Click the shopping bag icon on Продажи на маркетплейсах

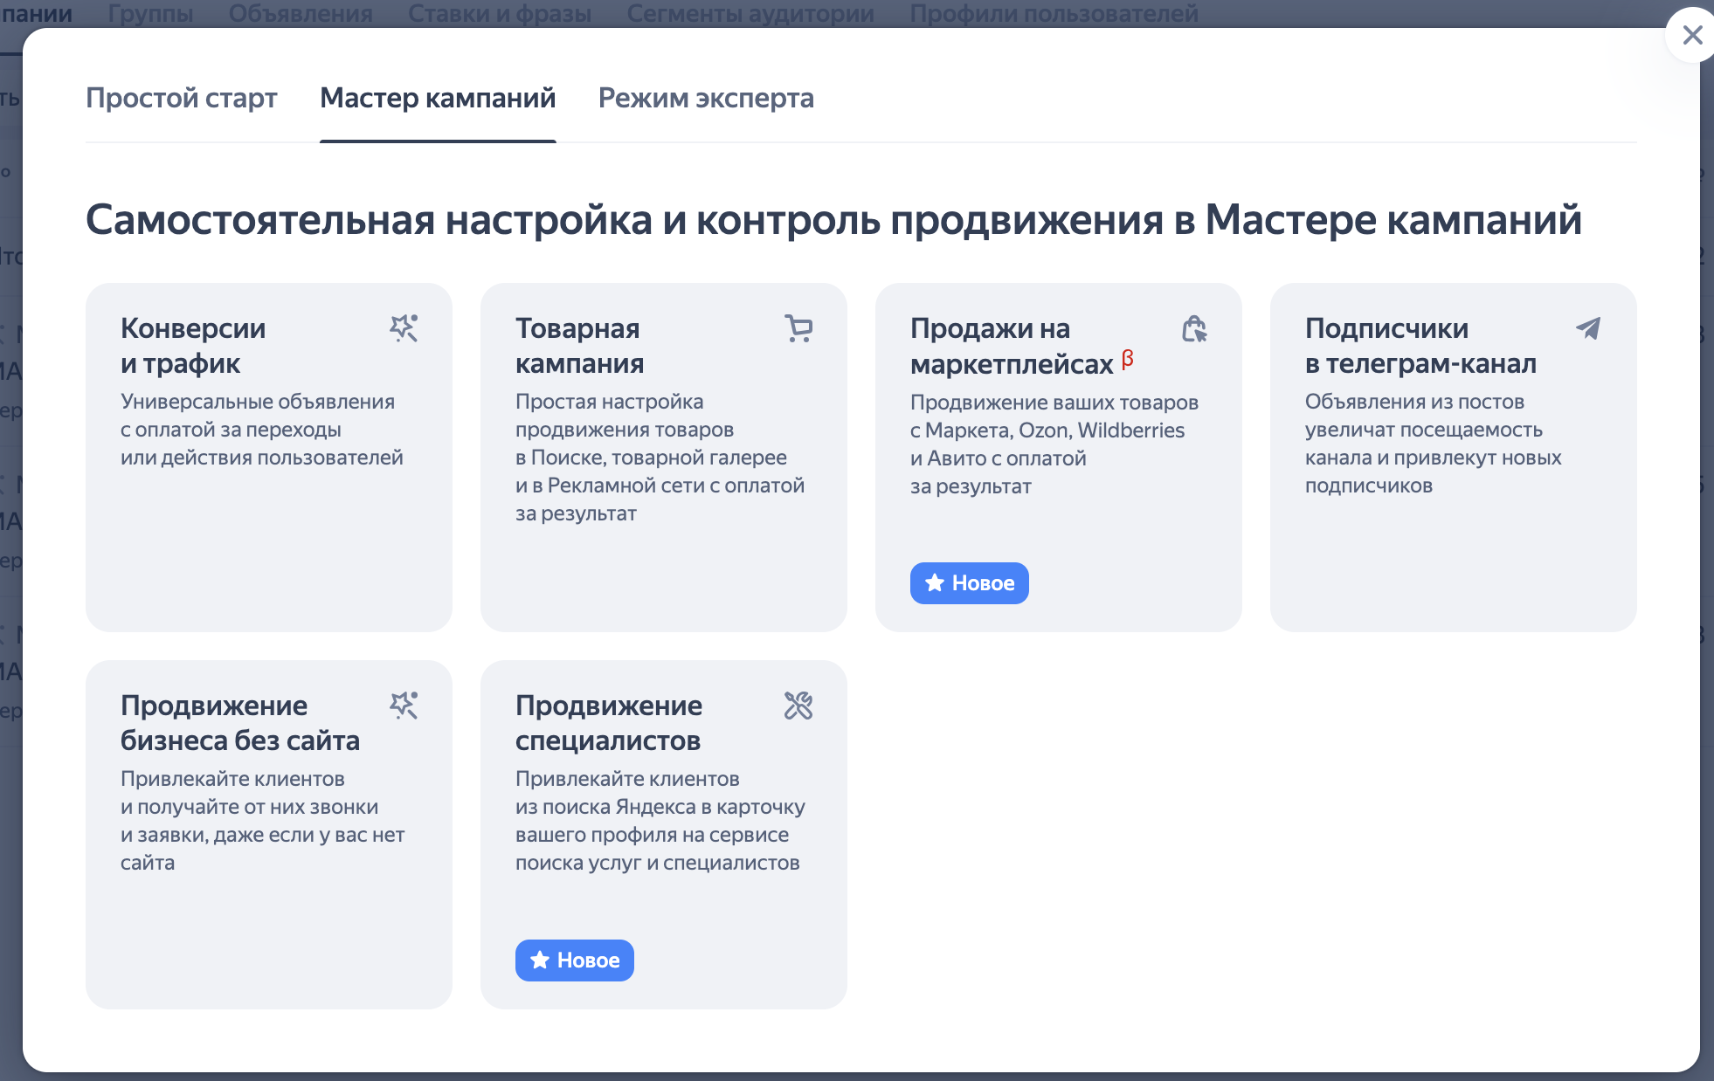point(1193,328)
